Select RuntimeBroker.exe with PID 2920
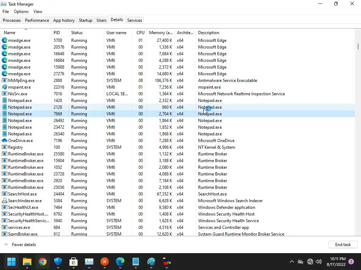The image size is (361, 270). pyautogui.click(x=178, y=180)
